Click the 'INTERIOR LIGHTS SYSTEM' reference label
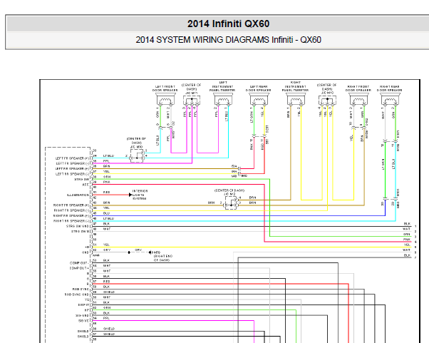The height and width of the screenshot is (343, 429). 140,195
